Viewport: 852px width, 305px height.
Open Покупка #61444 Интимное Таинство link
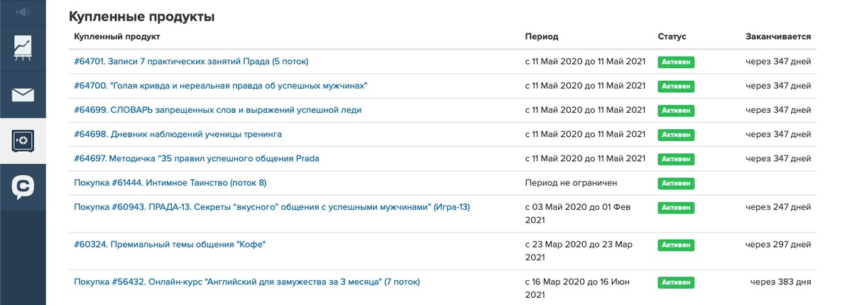click(x=170, y=183)
